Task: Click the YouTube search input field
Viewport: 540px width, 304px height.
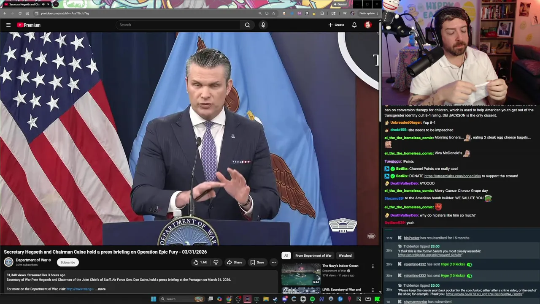Action: click(178, 25)
